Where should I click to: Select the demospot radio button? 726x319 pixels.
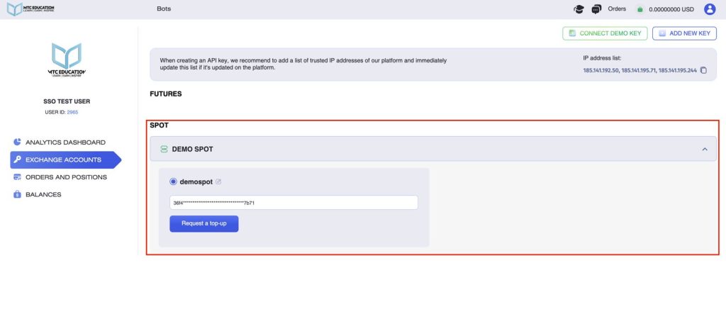point(174,182)
